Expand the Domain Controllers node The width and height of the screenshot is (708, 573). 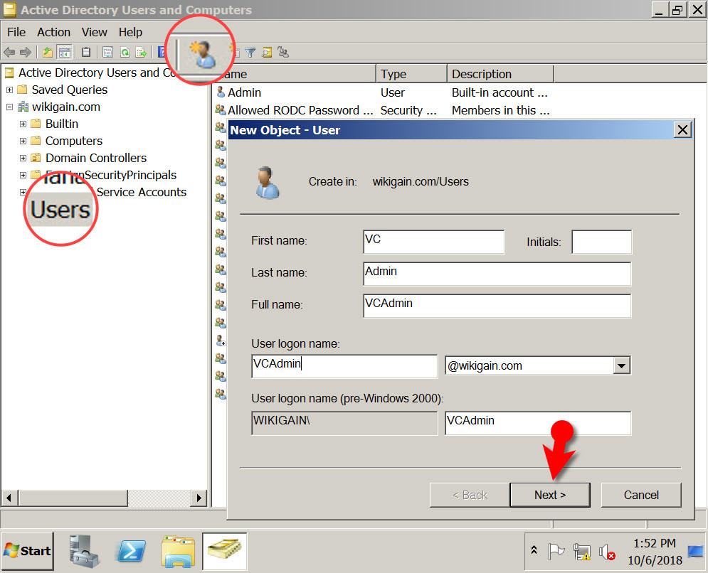click(23, 158)
